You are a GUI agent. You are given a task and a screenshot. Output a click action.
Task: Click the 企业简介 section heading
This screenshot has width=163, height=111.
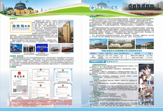click(14, 18)
